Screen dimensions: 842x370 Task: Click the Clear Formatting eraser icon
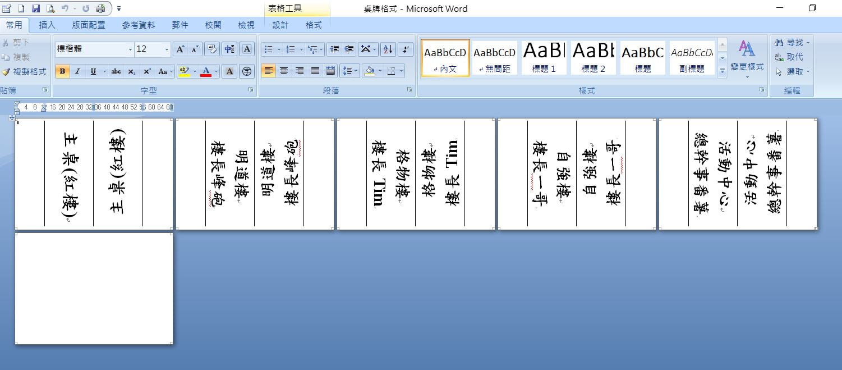pyautogui.click(x=212, y=49)
